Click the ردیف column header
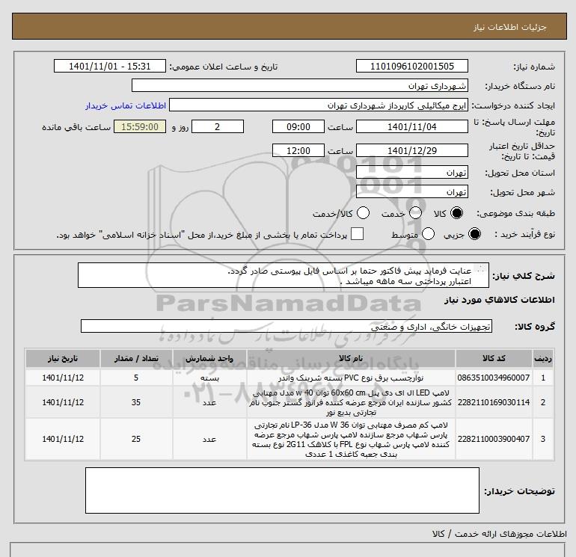This screenshot has width=576, height=557. 543,358
